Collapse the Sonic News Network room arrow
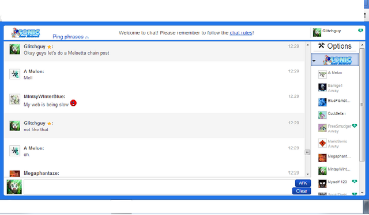 click(x=314, y=61)
